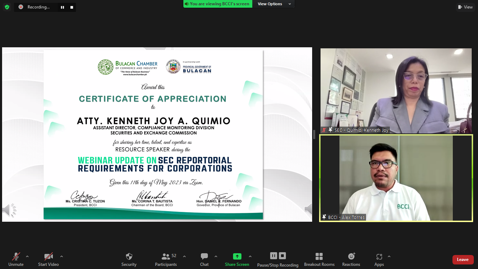The image size is (478, 269).
Task: Click the 'SEC - Quimio, Kenneth Joy' name label
Action: 361,130
